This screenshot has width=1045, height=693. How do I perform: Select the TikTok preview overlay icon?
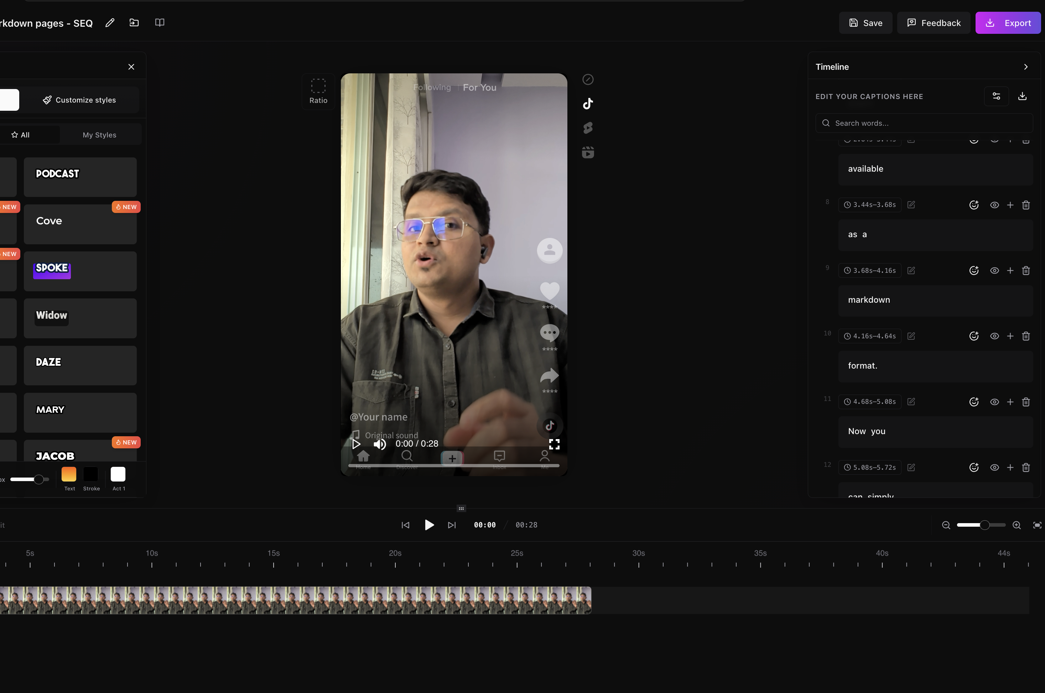tap(587, 103)
